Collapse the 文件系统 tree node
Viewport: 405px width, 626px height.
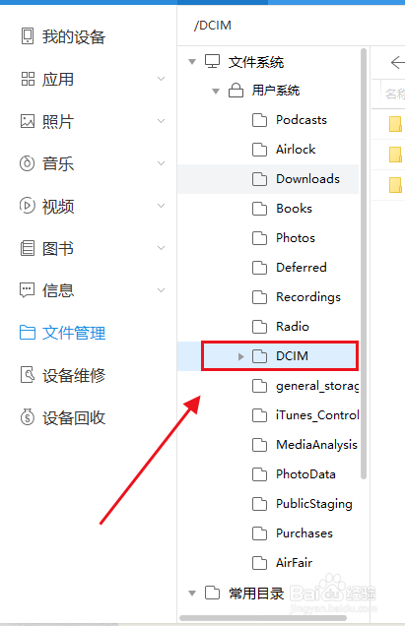(x=192, y=62)
